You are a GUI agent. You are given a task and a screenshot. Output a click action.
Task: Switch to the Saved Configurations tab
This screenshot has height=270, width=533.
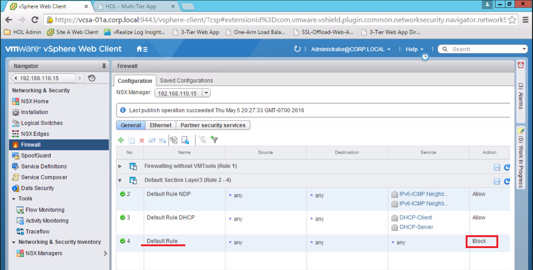tap(186, 80)
